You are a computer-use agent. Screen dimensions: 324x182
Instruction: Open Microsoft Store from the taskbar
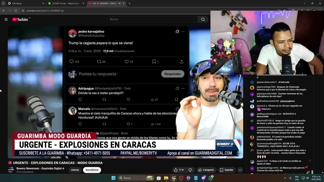(159, 178)
